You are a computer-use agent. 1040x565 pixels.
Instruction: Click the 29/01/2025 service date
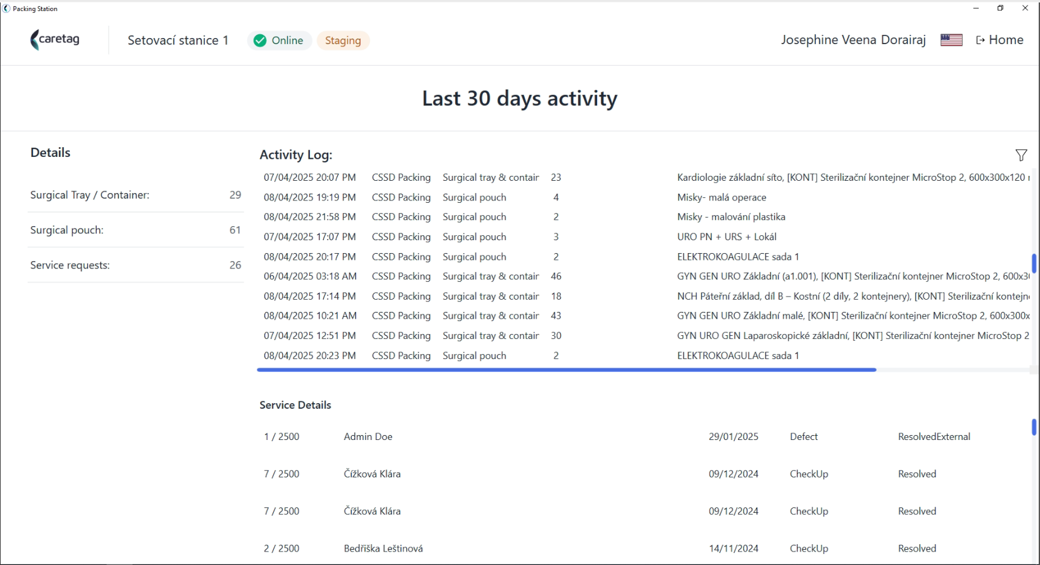click(733, 437)
